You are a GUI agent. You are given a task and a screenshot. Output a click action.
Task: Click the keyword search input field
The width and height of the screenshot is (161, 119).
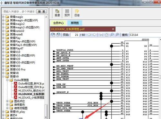point(19,11)
